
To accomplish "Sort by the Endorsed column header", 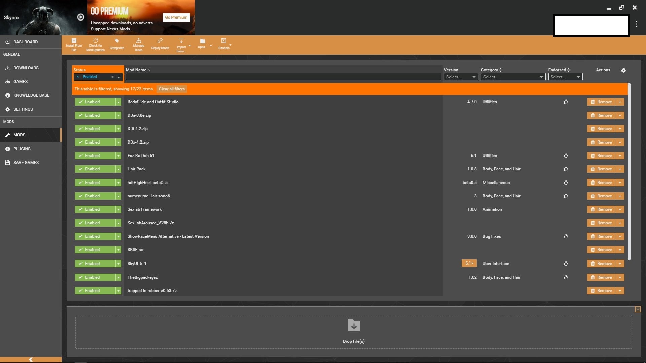I will tap(559, 70).
